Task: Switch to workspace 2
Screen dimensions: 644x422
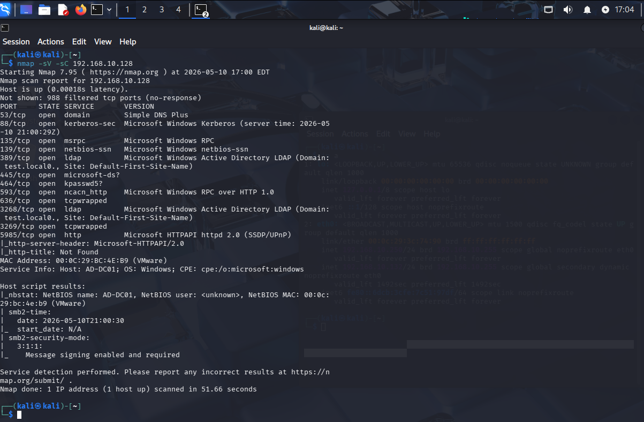Action: tap(145, 10)
